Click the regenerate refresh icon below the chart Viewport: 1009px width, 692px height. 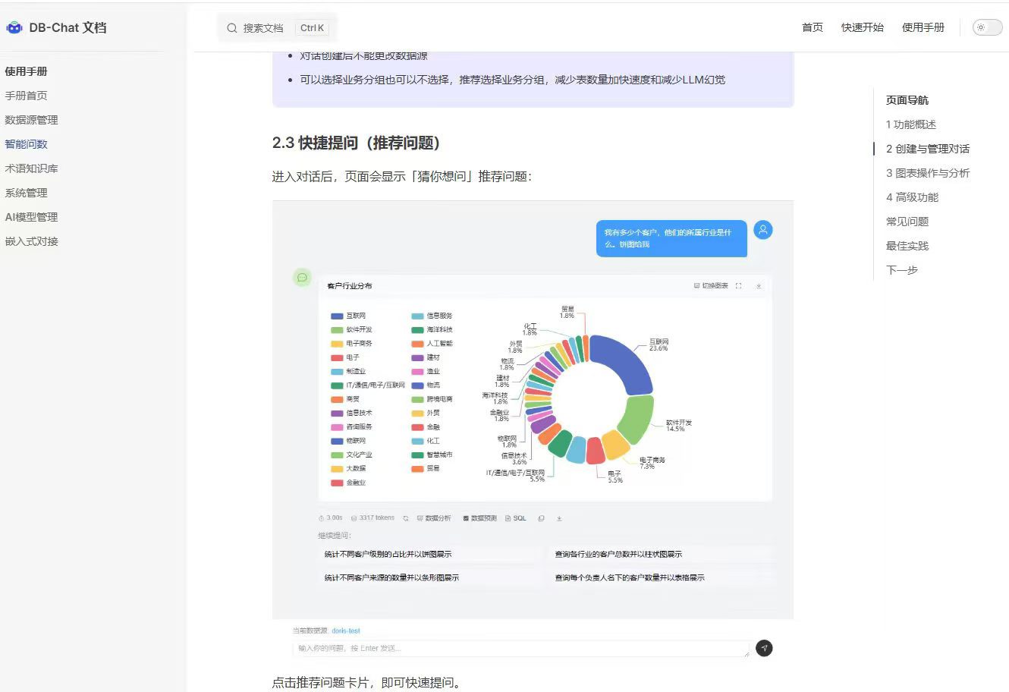pos(406,519)
